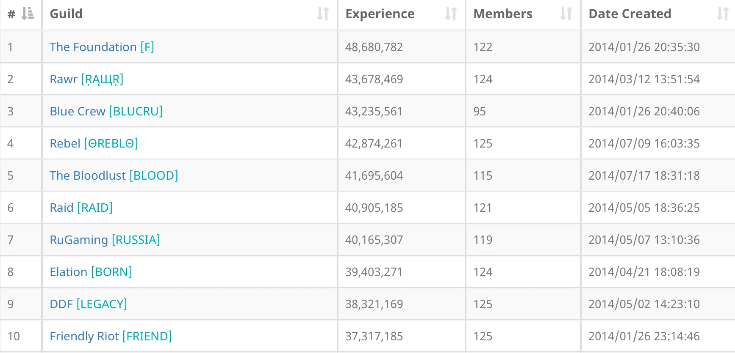
Task: Click the Date Created sort arrows
Action: [723, 14]
